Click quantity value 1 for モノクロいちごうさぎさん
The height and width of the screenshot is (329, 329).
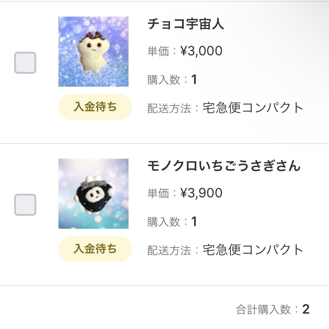[194, 222]
